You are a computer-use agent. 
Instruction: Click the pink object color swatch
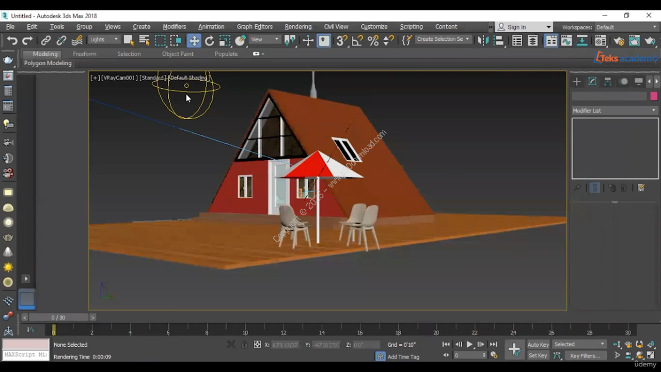[654, 96]
